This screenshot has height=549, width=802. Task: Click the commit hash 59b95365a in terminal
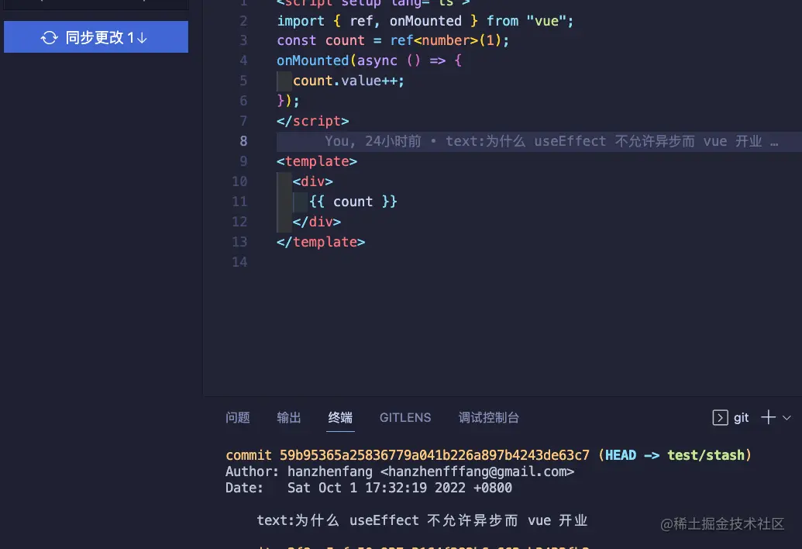(x=434, y=455)
